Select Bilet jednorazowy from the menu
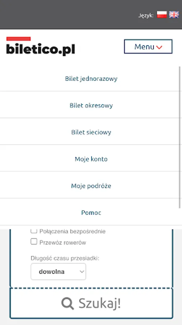This screenshot has height=325, width=182. (90, 79)
